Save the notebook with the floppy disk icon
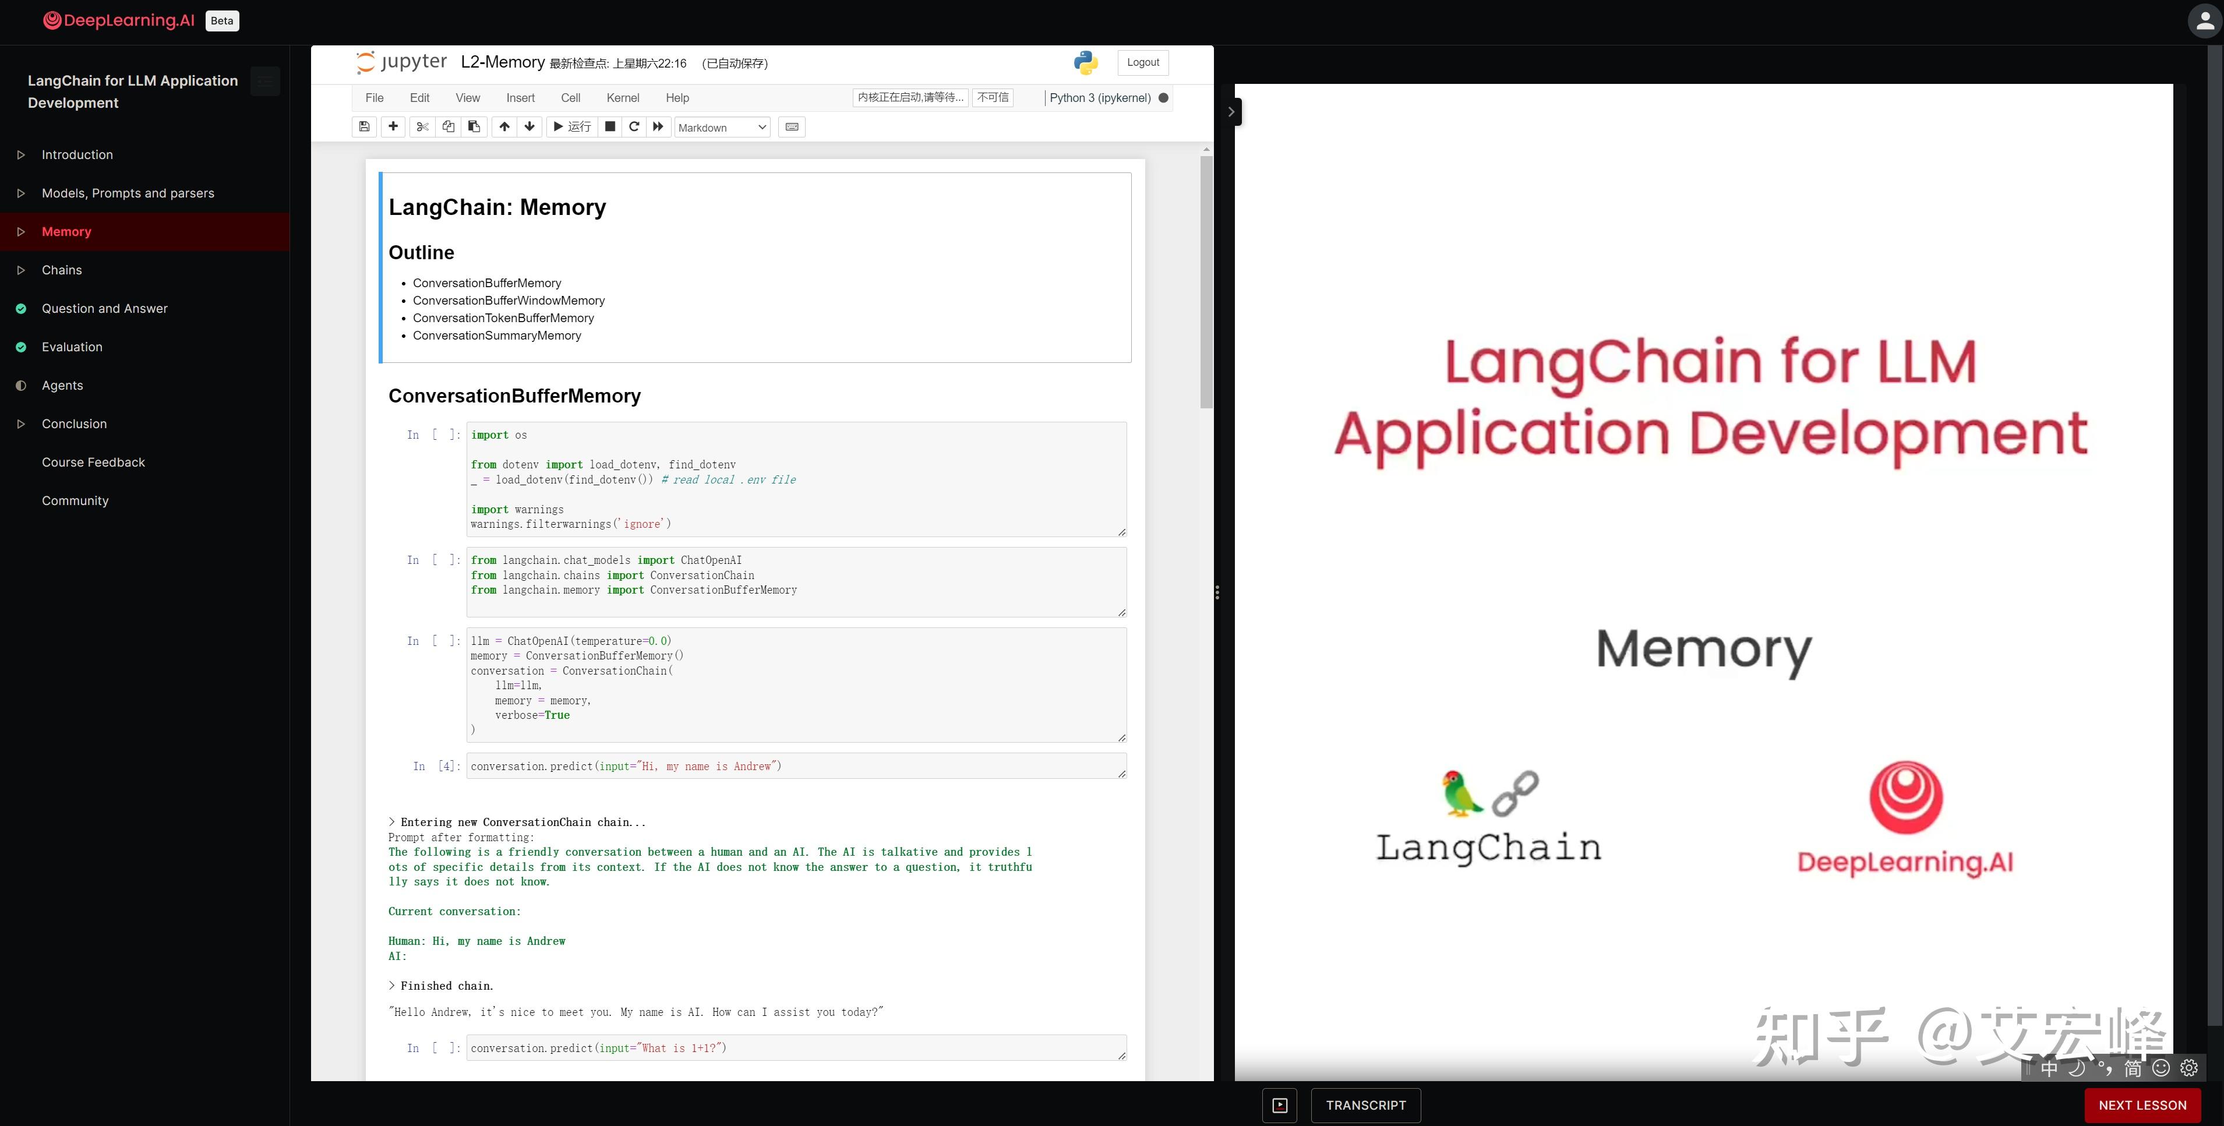The height and width of the screenshot is (1126, 2224). 364,127
